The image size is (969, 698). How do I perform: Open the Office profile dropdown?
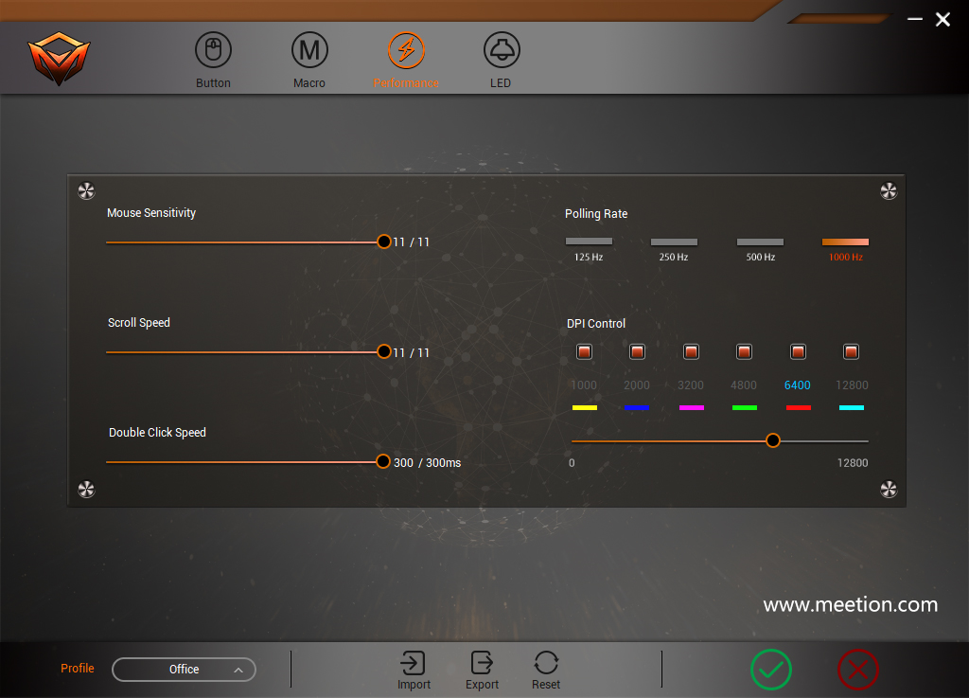184,669
